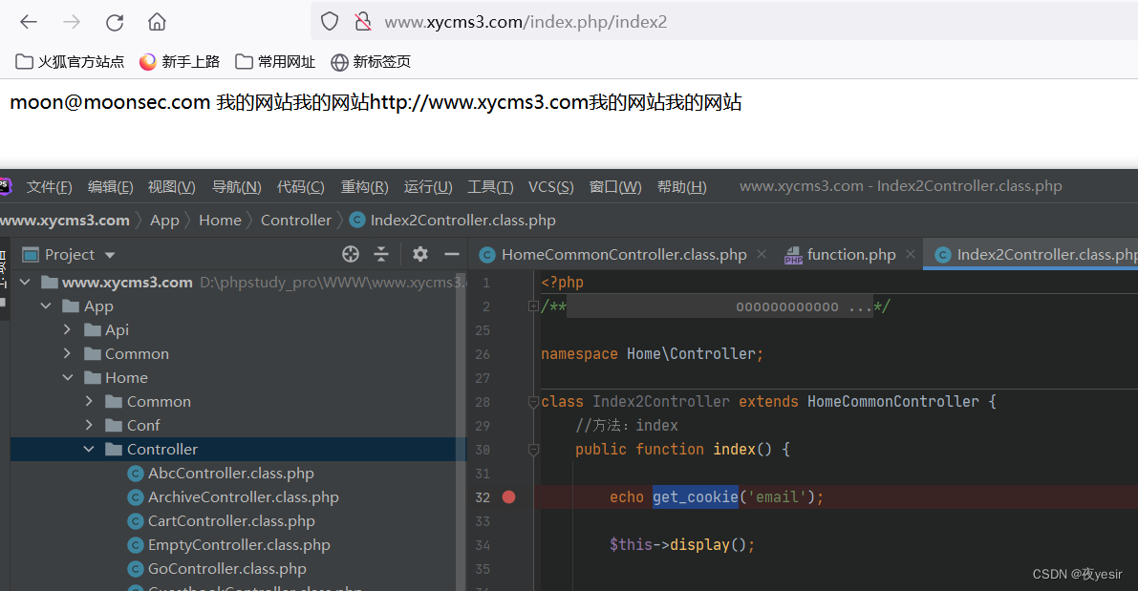This screenshot has height=591, width=1138.
Task: Close the function.php tab
Action: click(910, 254)
